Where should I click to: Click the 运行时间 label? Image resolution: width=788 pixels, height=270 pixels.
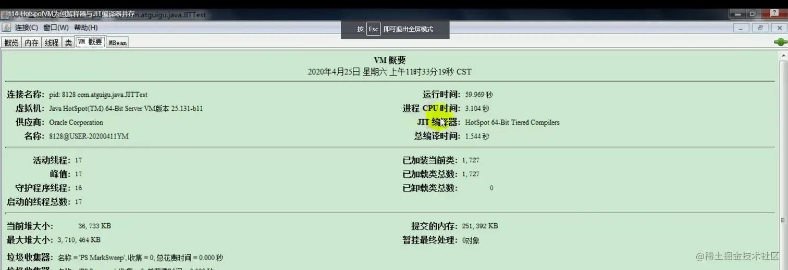441,95
